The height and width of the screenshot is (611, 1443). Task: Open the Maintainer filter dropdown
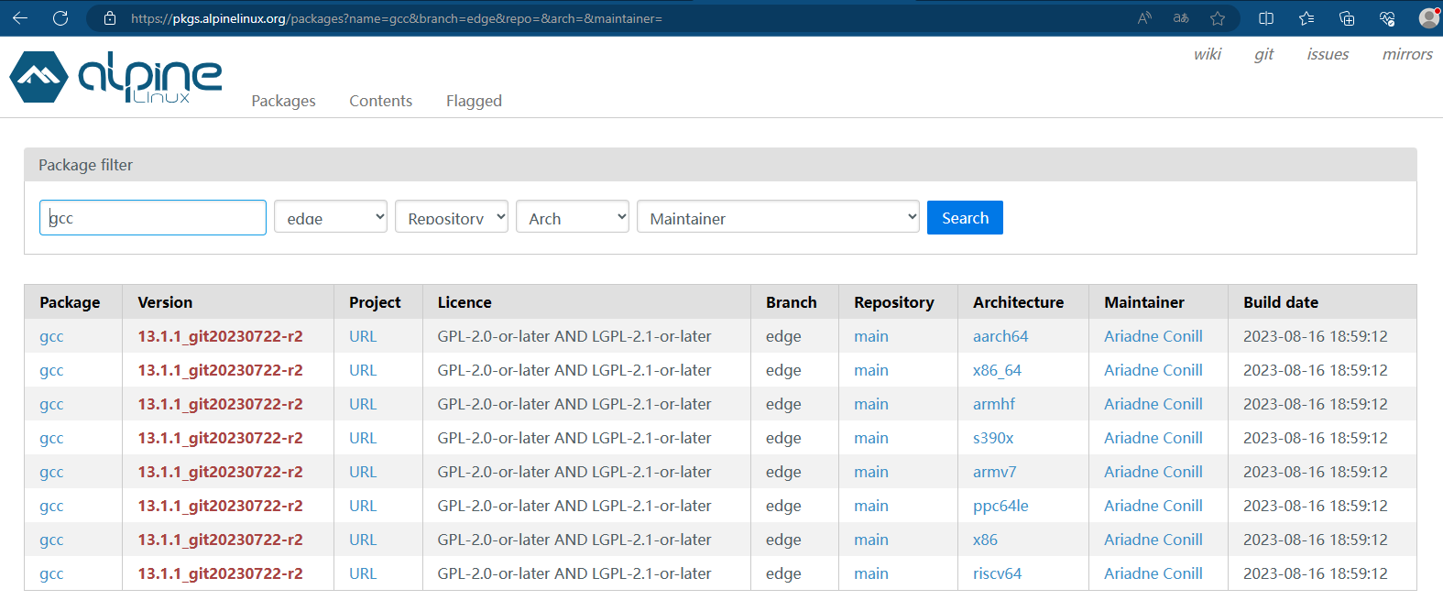[778, 217]
